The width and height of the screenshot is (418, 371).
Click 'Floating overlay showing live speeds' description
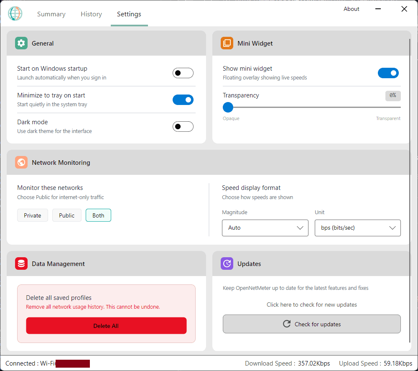click(265, 78)
